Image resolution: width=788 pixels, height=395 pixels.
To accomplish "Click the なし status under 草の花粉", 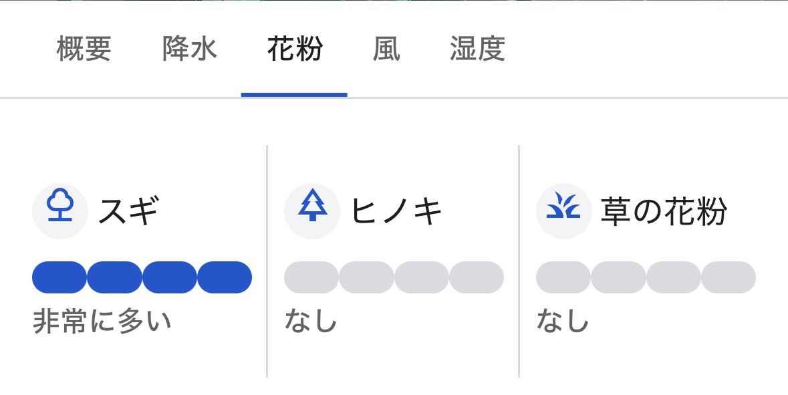I will [563, 322].
